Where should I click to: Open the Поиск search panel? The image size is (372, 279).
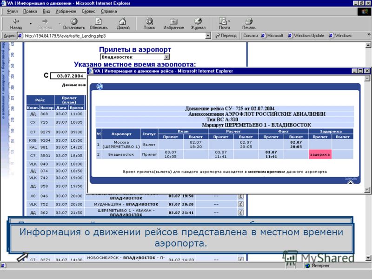pyautogui.click(x=149, y=24)
